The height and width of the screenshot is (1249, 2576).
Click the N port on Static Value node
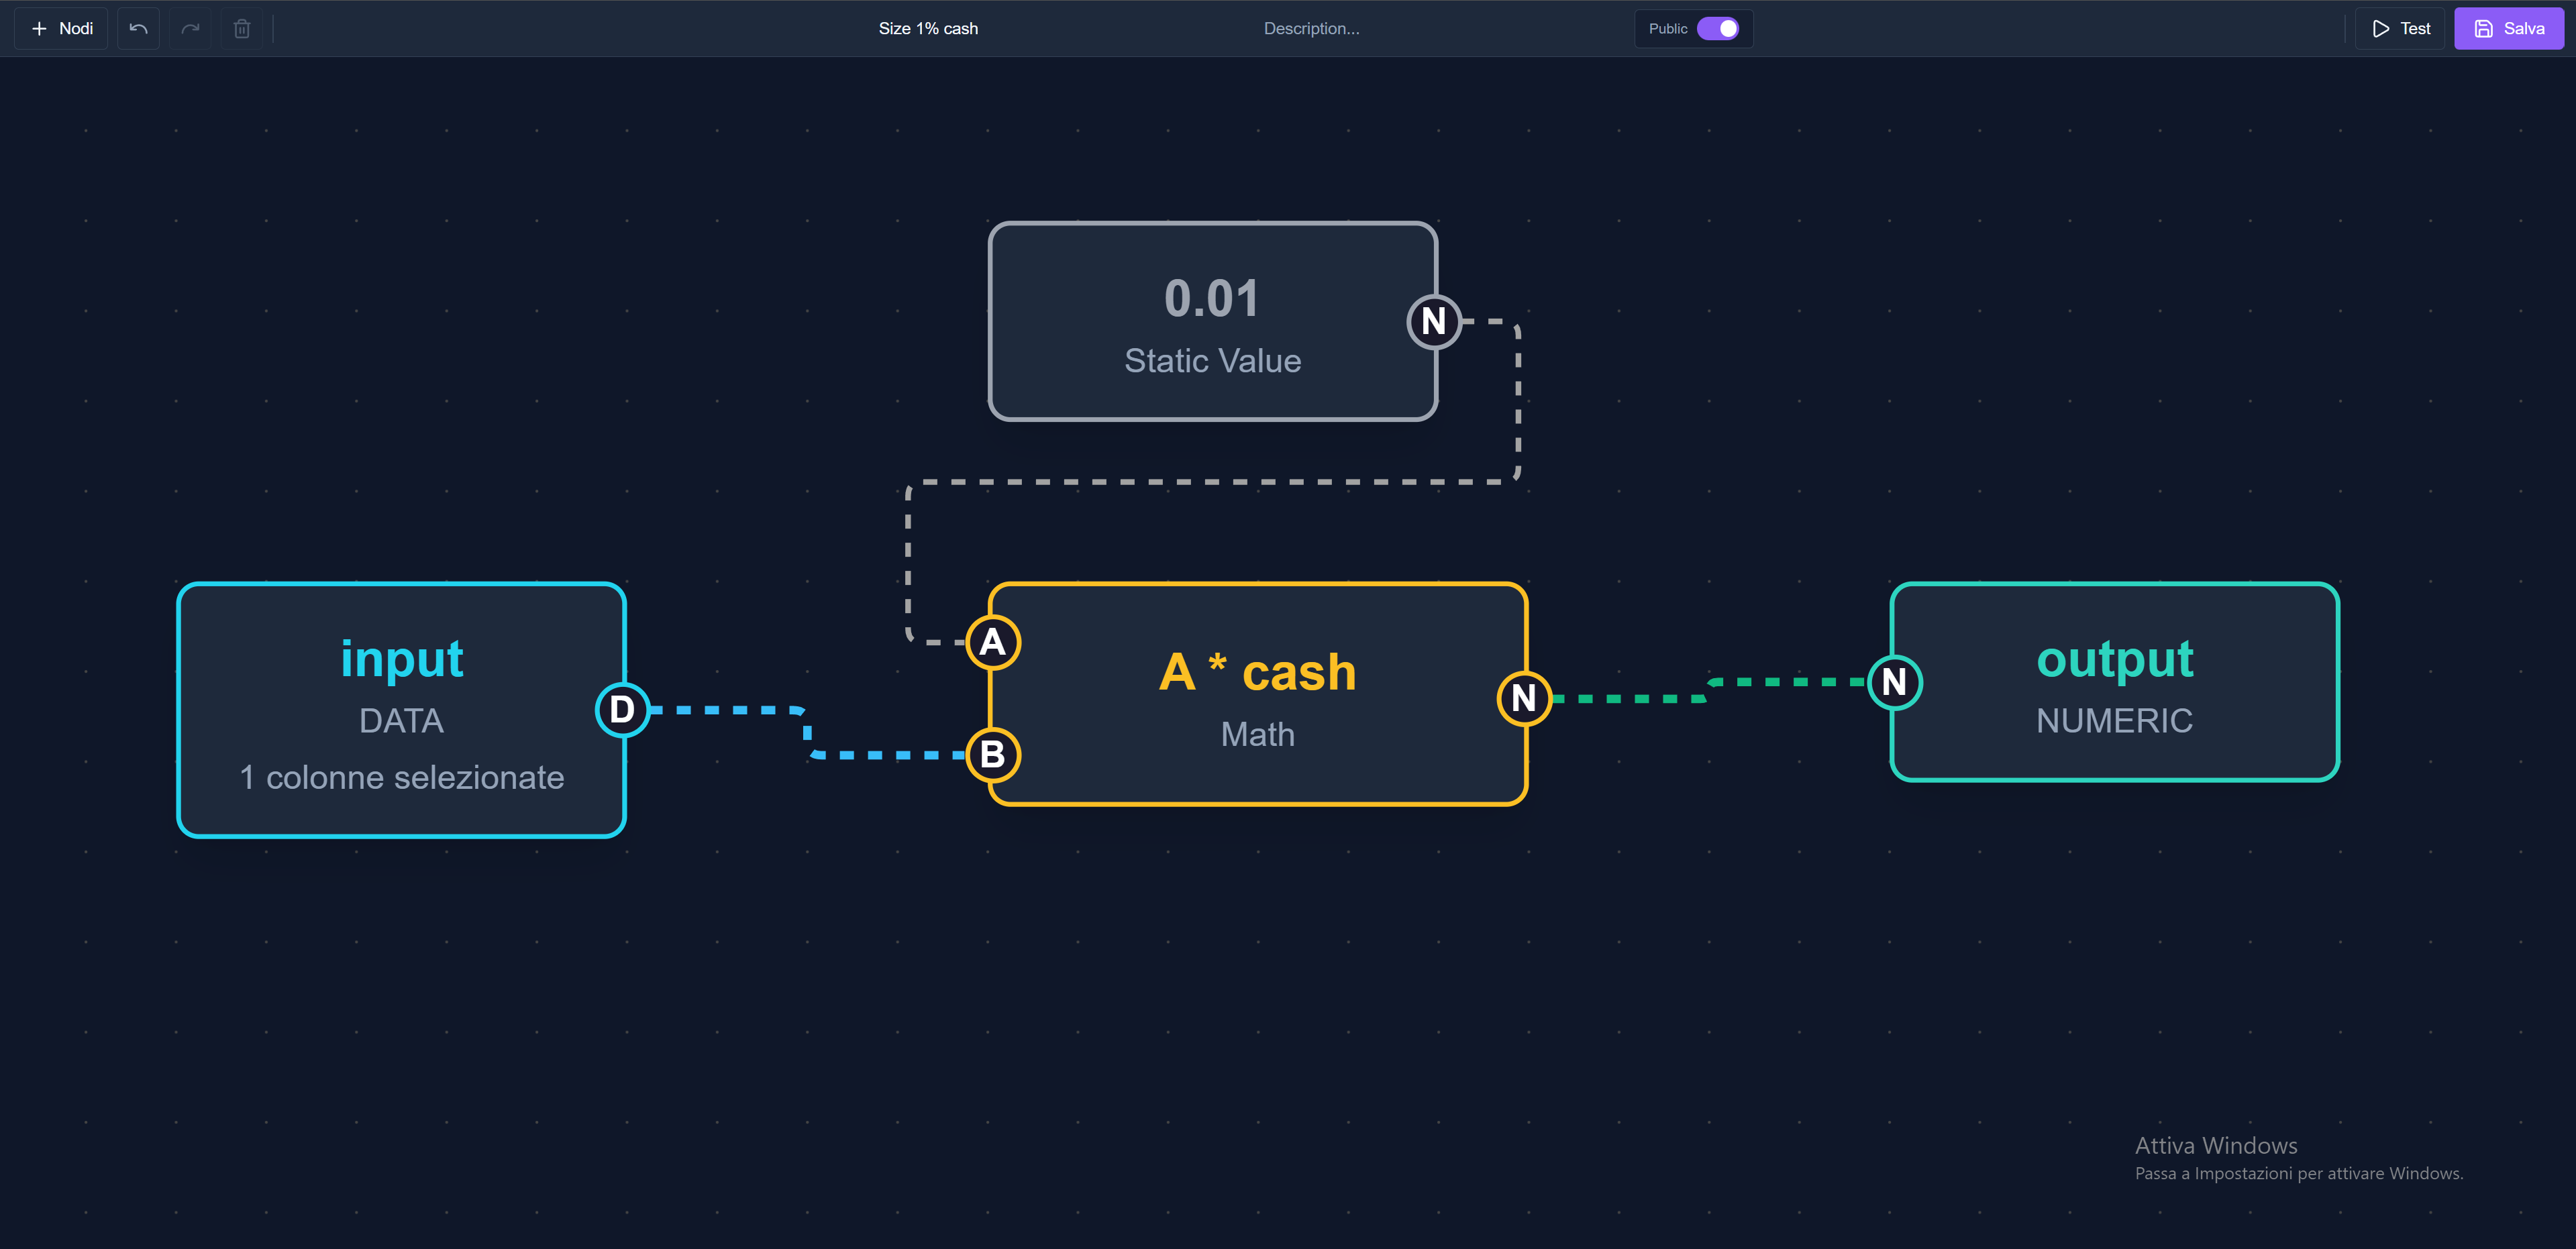coord(1434,322)
